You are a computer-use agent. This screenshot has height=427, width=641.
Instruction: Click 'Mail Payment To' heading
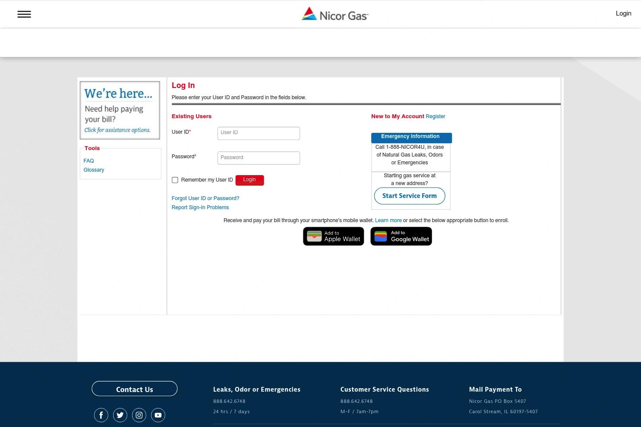(496, 389)
